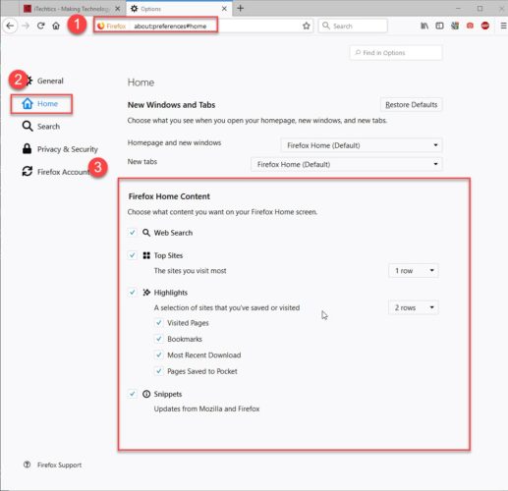
Task: Click the Firefox Support link
Action: coord(59,464)
